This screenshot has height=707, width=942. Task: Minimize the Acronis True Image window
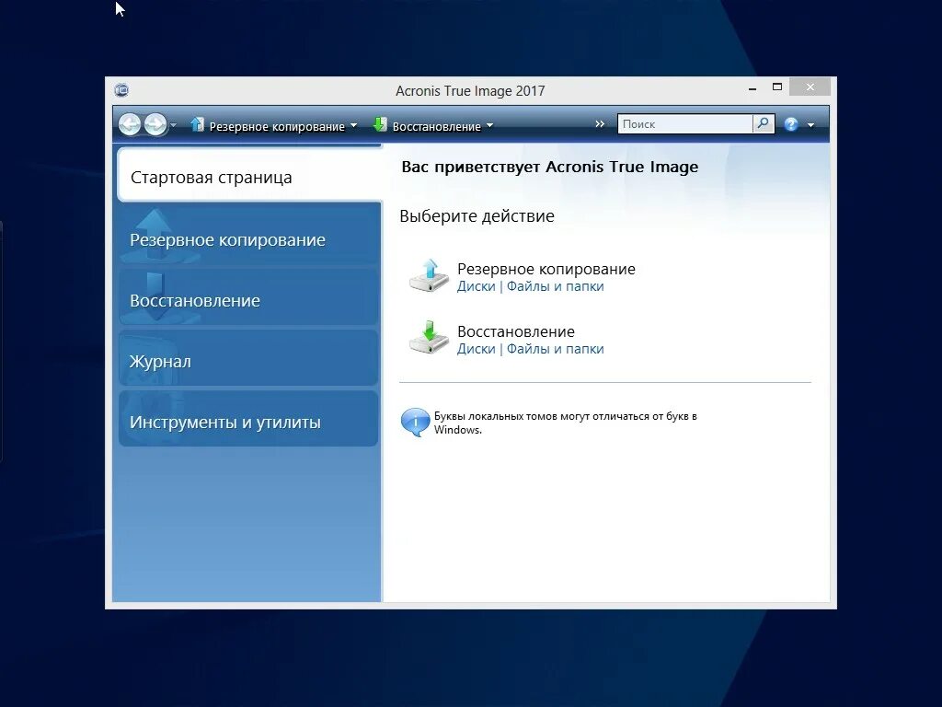pos(752,87)
